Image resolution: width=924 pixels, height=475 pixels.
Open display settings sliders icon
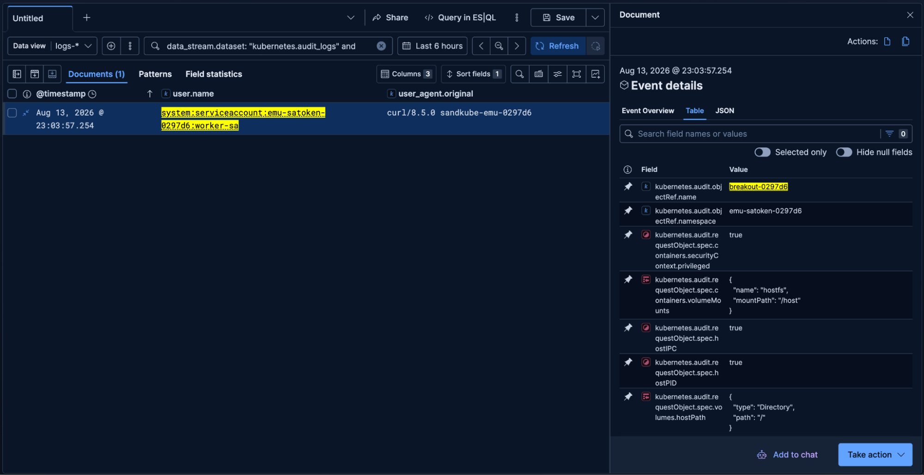click(557, 74)
